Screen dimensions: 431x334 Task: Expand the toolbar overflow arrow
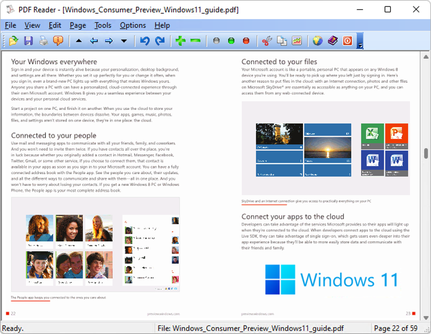click(360, 45)
